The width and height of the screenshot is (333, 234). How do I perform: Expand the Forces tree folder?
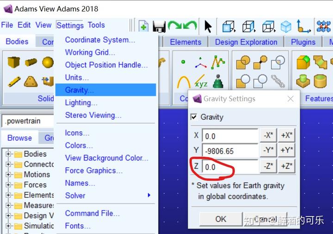coord(8,185)
